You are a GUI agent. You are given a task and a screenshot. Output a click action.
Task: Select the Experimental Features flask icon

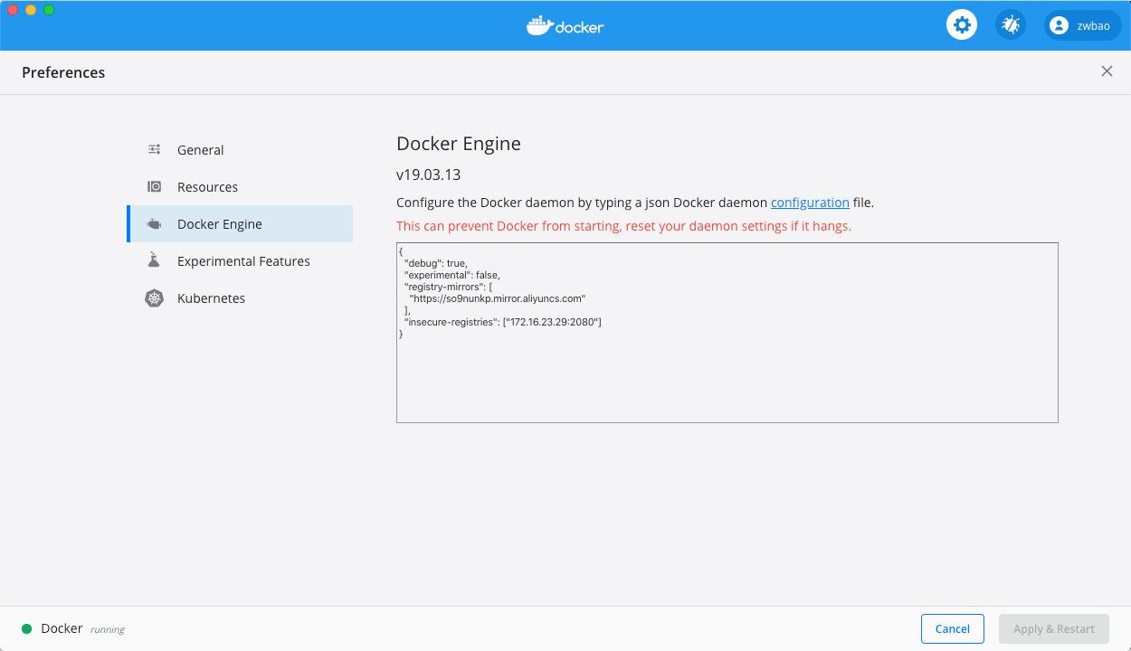tap(154, 260)
